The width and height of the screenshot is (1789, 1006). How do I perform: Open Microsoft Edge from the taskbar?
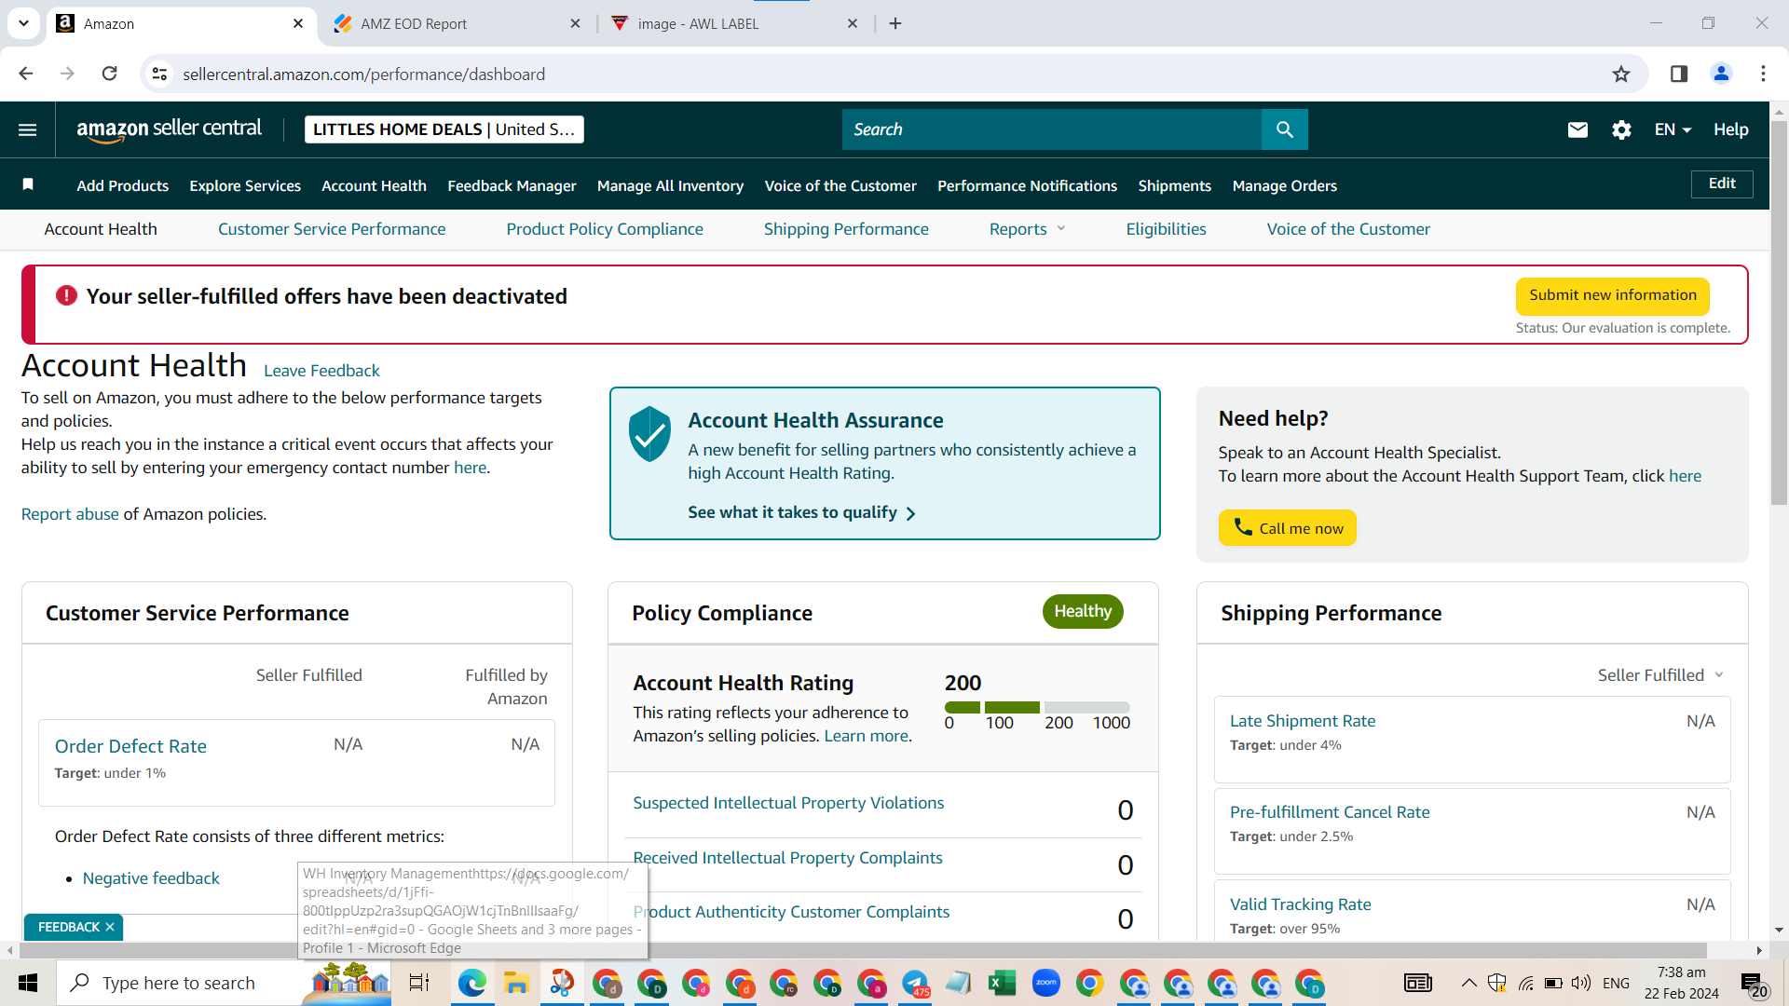pos(471,983)
